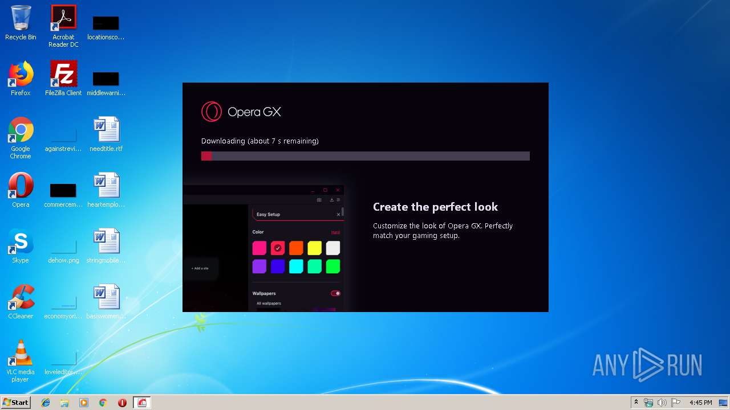The image size is (730, 410).
Task: Pick the orange color swatch in preview
Action: pyautogui.click(x=296, y=248)
